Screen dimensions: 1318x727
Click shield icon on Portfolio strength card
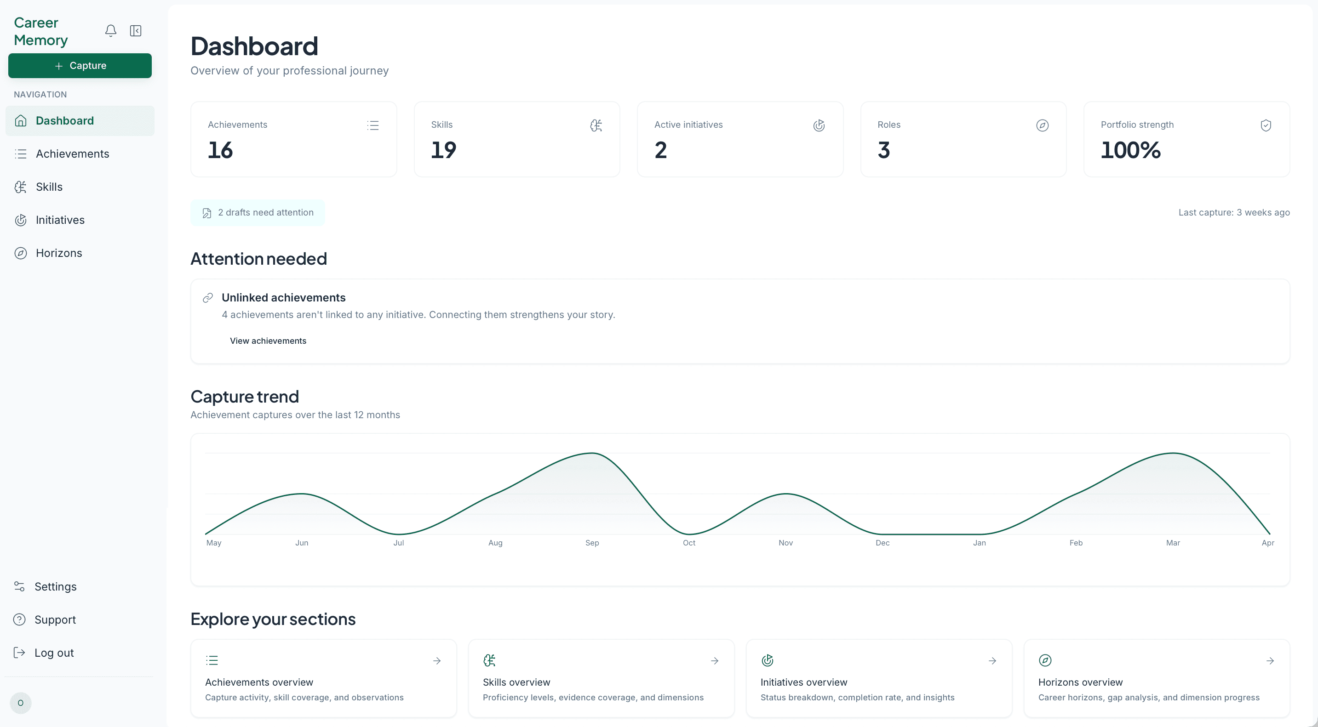point(1266,125)
